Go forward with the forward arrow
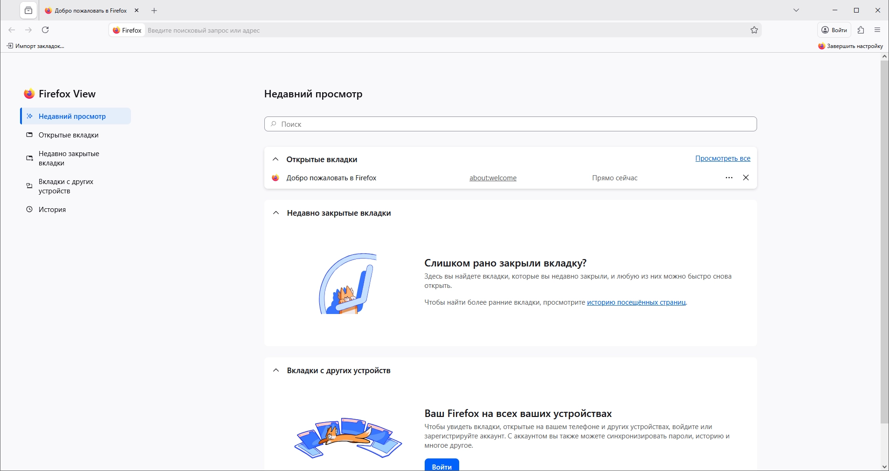889x471 pixels. (x=28, y=30)
